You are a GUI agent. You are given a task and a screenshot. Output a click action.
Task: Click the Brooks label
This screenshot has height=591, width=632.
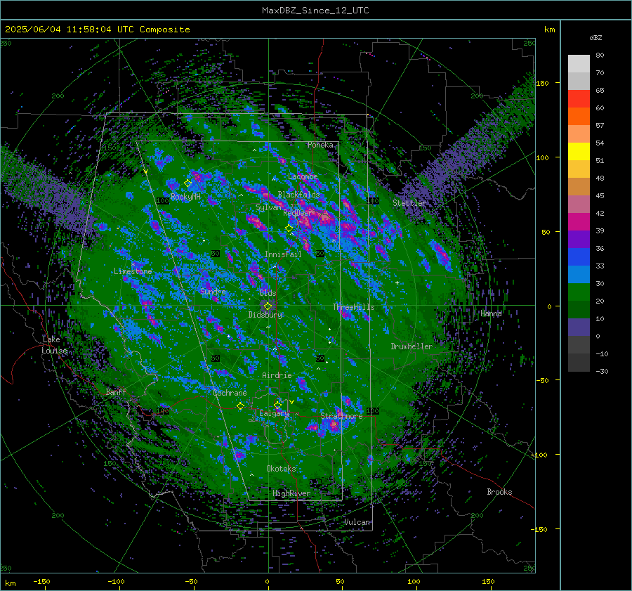(x=499, y=492)
